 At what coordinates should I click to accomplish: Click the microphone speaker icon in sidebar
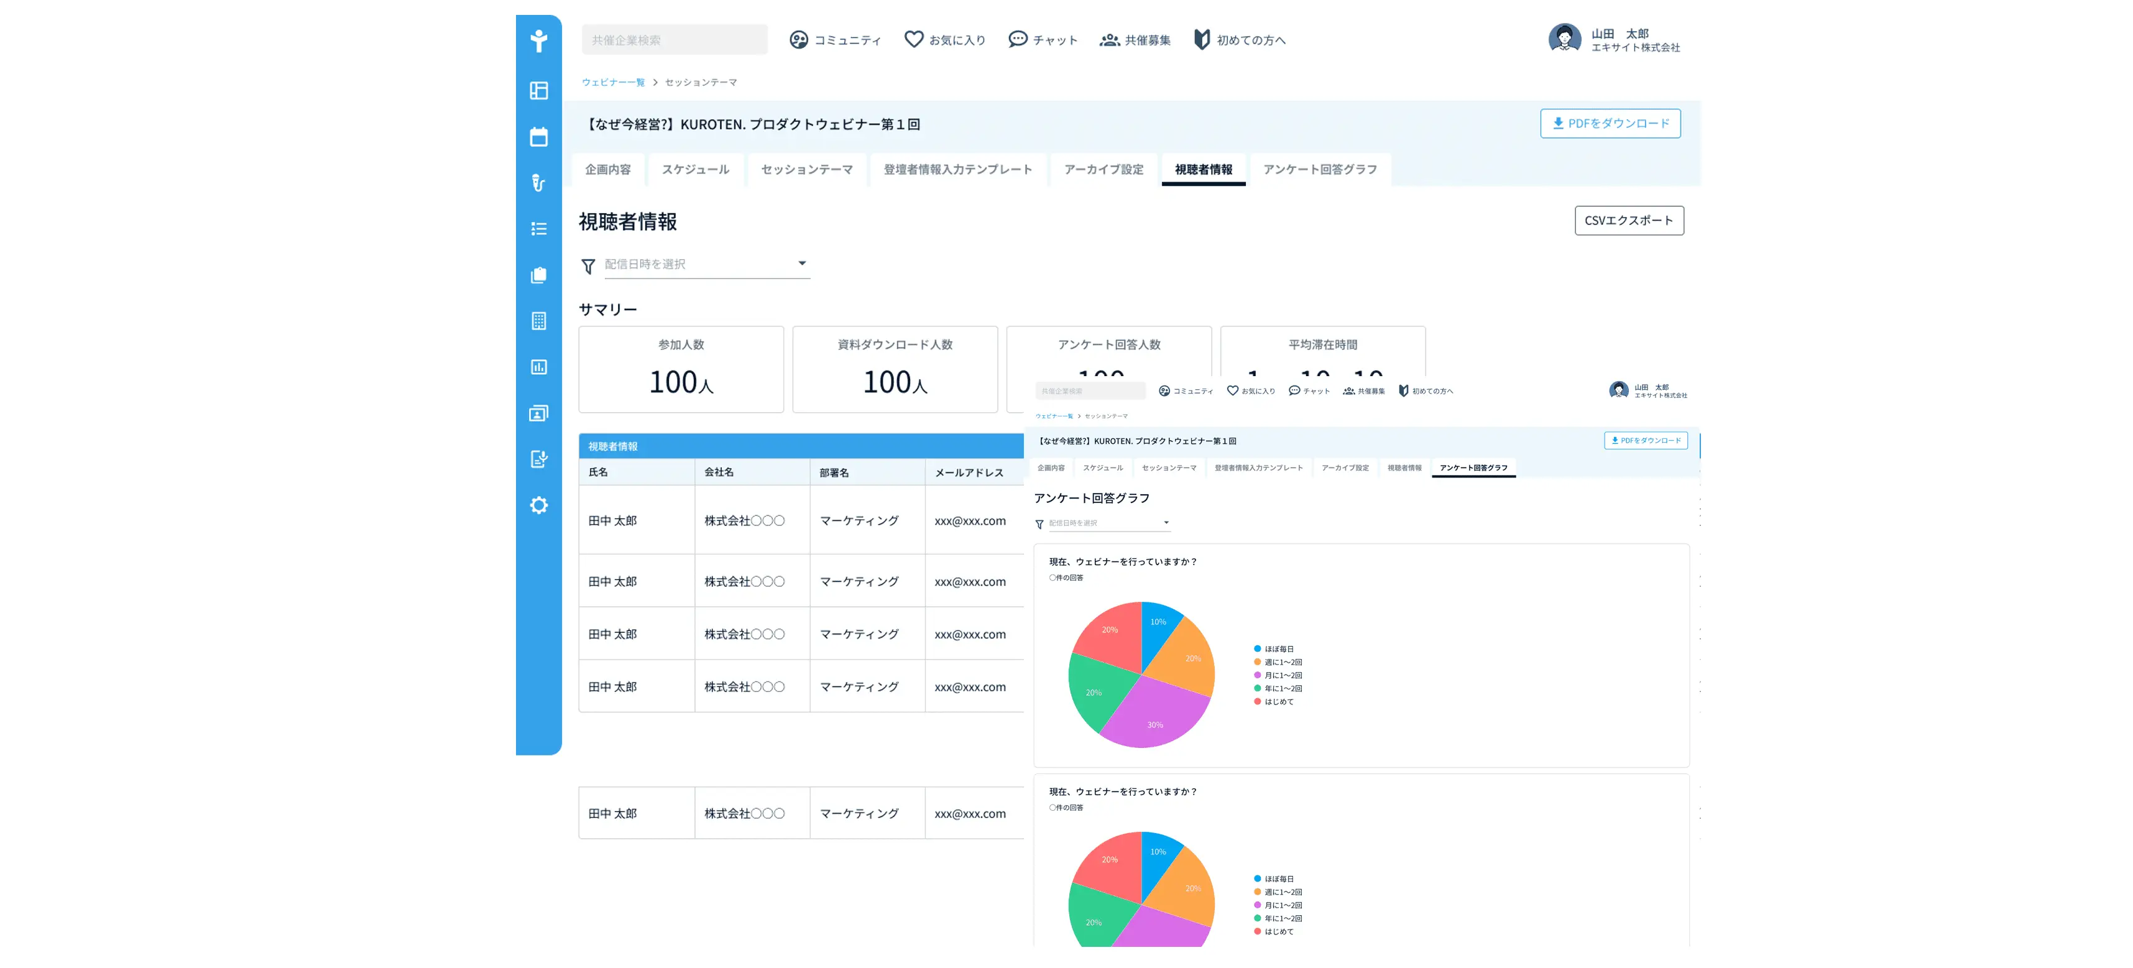coord(538,183)
